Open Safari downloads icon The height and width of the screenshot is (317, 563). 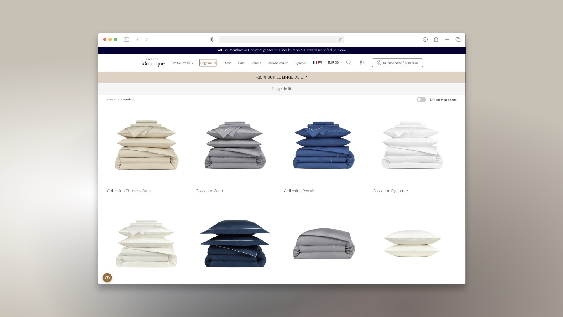[425, 39]
